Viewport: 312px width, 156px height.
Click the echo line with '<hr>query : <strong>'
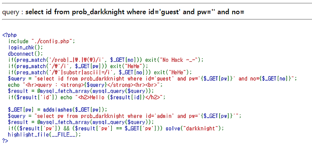[x=85, y=85]
